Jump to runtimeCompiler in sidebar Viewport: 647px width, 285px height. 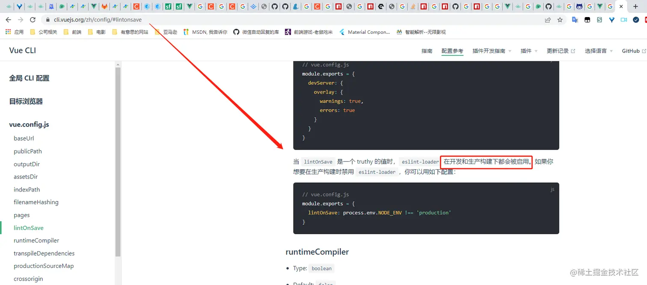[36, 241]
